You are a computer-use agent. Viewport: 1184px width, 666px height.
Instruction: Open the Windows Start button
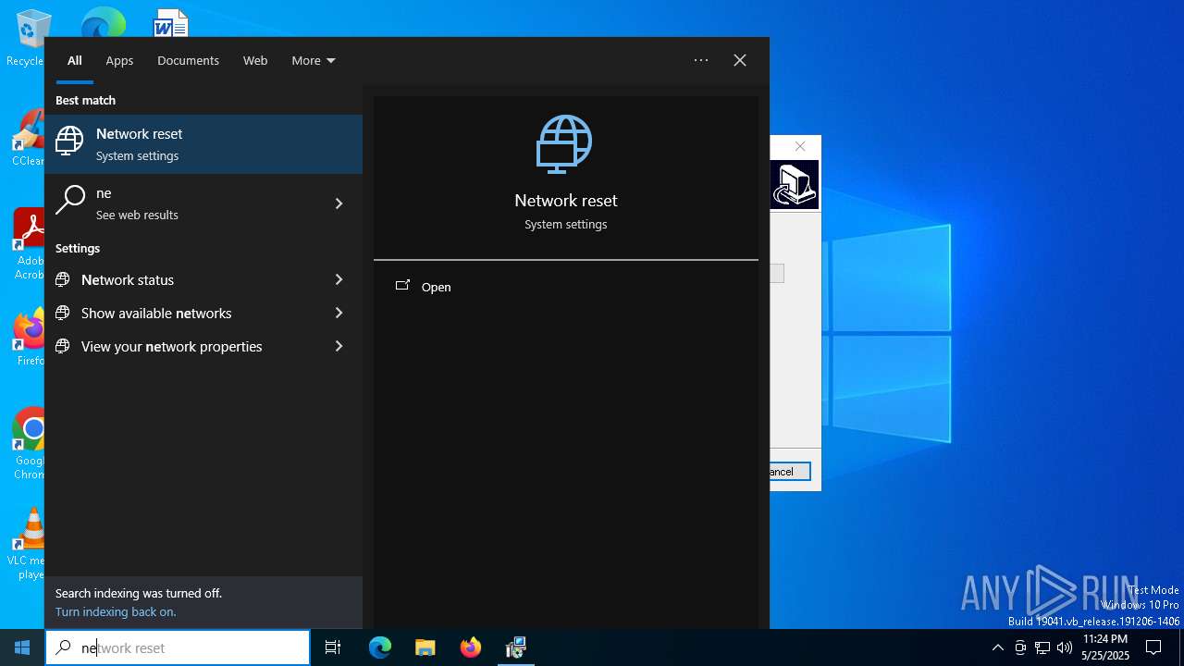(22, 647)
